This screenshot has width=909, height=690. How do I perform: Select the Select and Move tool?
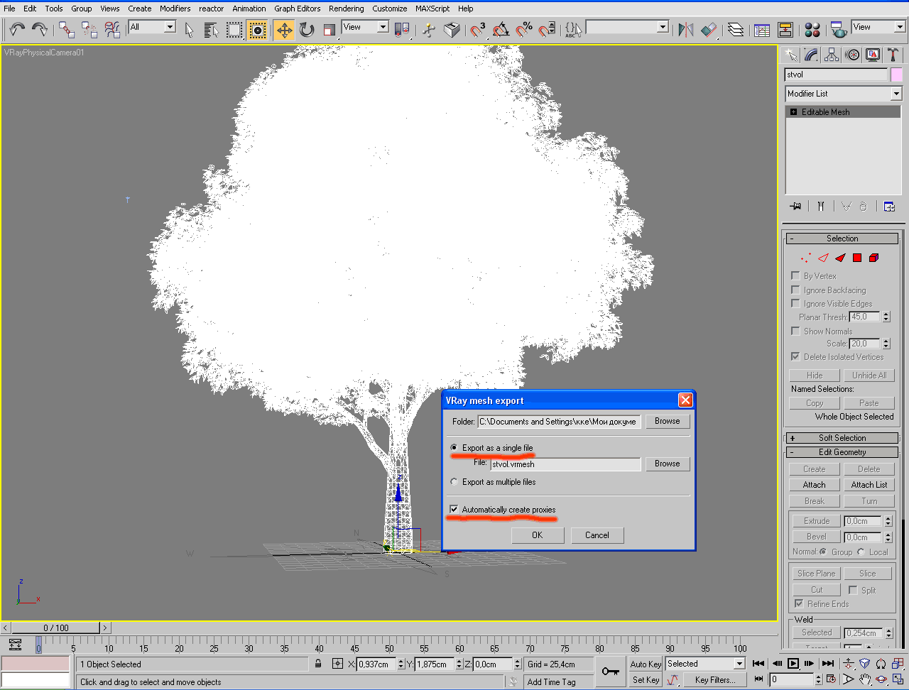coord(284,29)
